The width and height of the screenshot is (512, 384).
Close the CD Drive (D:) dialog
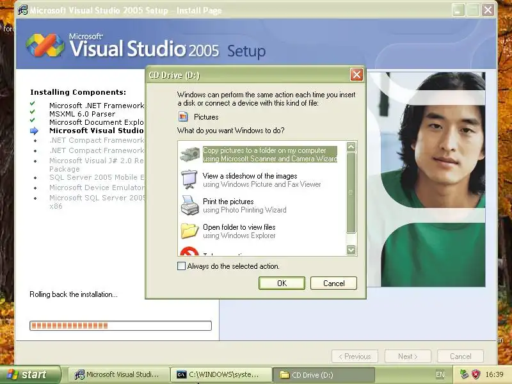click(x=356, y=75)
